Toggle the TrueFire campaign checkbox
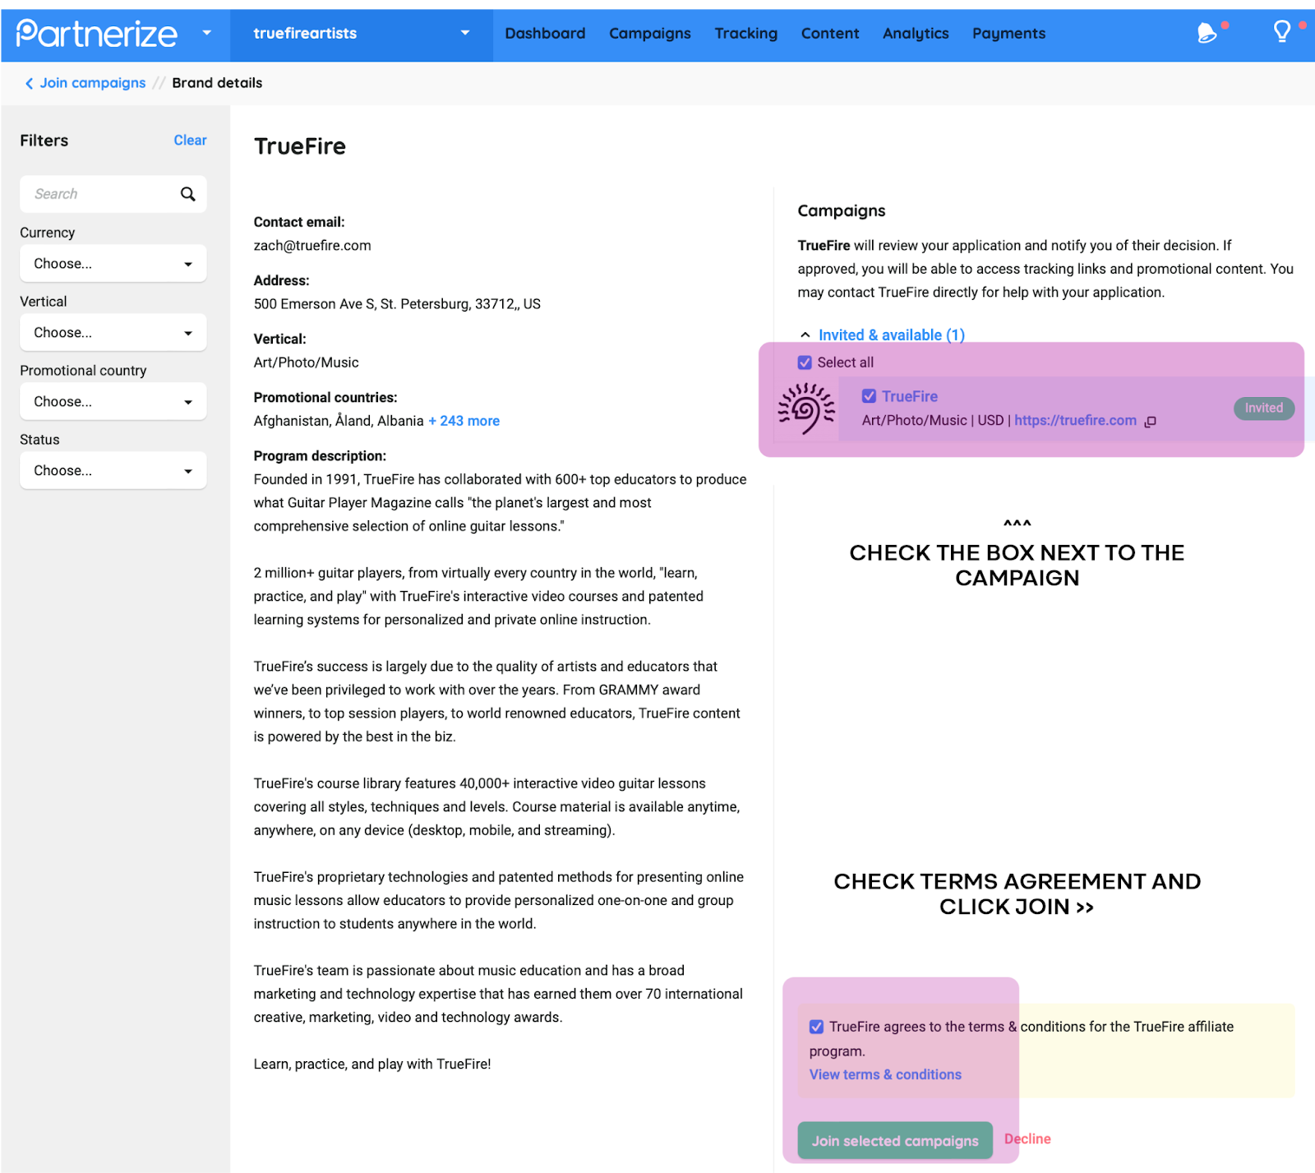Screen dimensions: 1315x1173 [869, 396]
